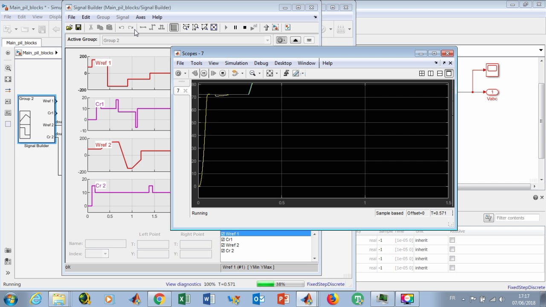Open a file in Signal Builder toolbar

click(x=69, y=27)
